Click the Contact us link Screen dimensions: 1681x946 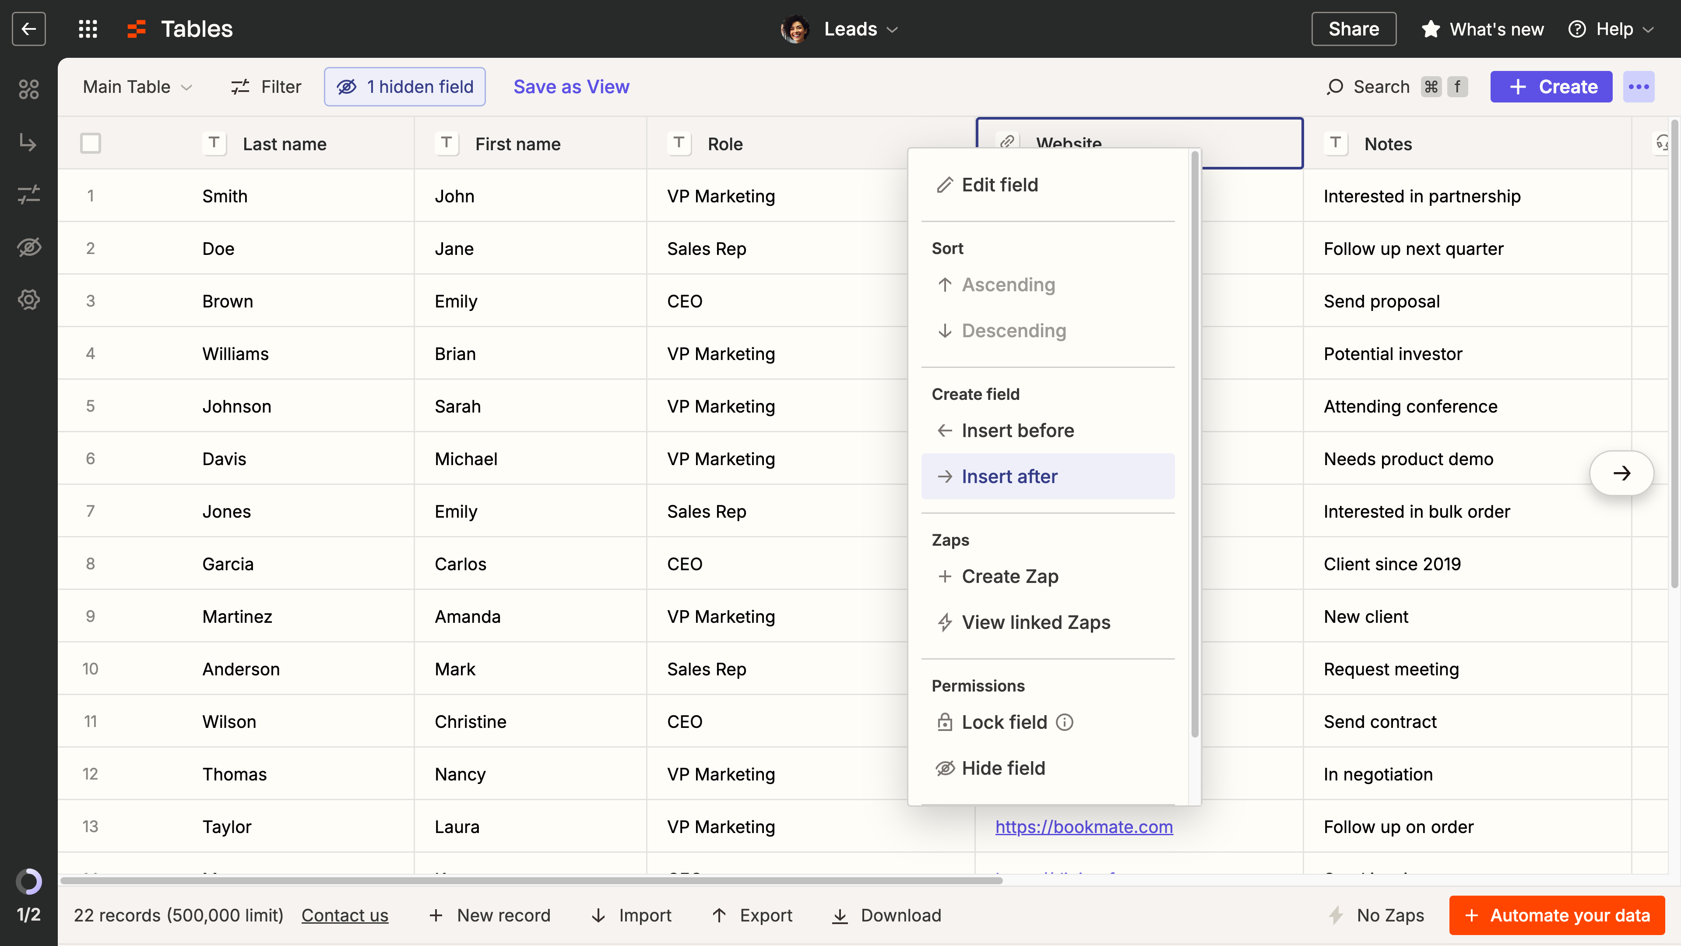pos(345,915)
